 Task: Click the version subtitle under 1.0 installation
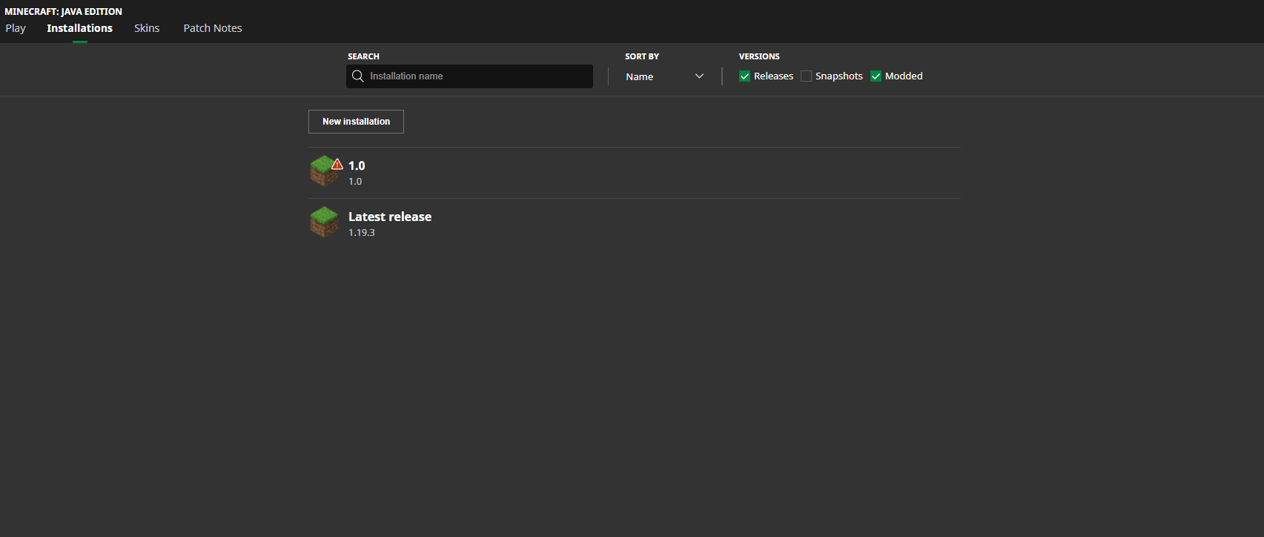tap(355, 182)
